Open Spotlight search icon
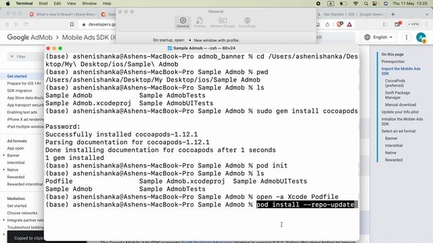The width and height of the screenshot is (433, 243). tap(366, 3)
